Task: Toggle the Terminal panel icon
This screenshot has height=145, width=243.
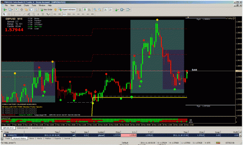Action: [31, 10]
